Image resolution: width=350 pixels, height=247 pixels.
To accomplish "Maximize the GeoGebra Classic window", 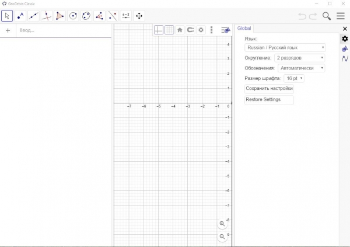I will pyautogui.click(x=330, y=4).
